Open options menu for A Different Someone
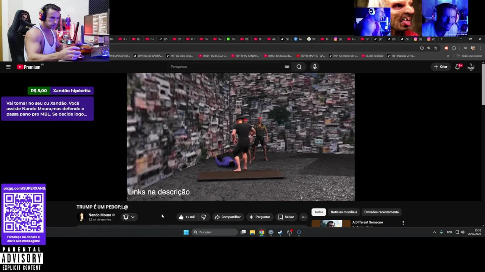Viewport: 485px width, 272px height. (403, 223)
